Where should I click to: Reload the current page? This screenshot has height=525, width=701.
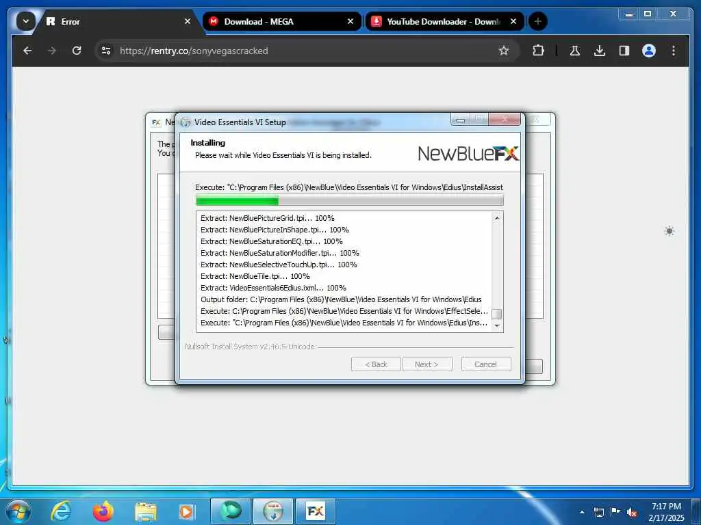77,51
